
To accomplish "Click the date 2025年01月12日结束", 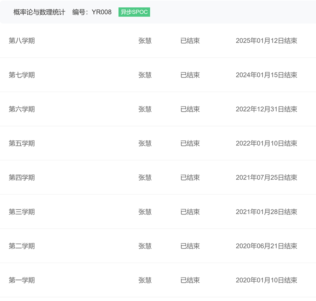I will 266,41.
